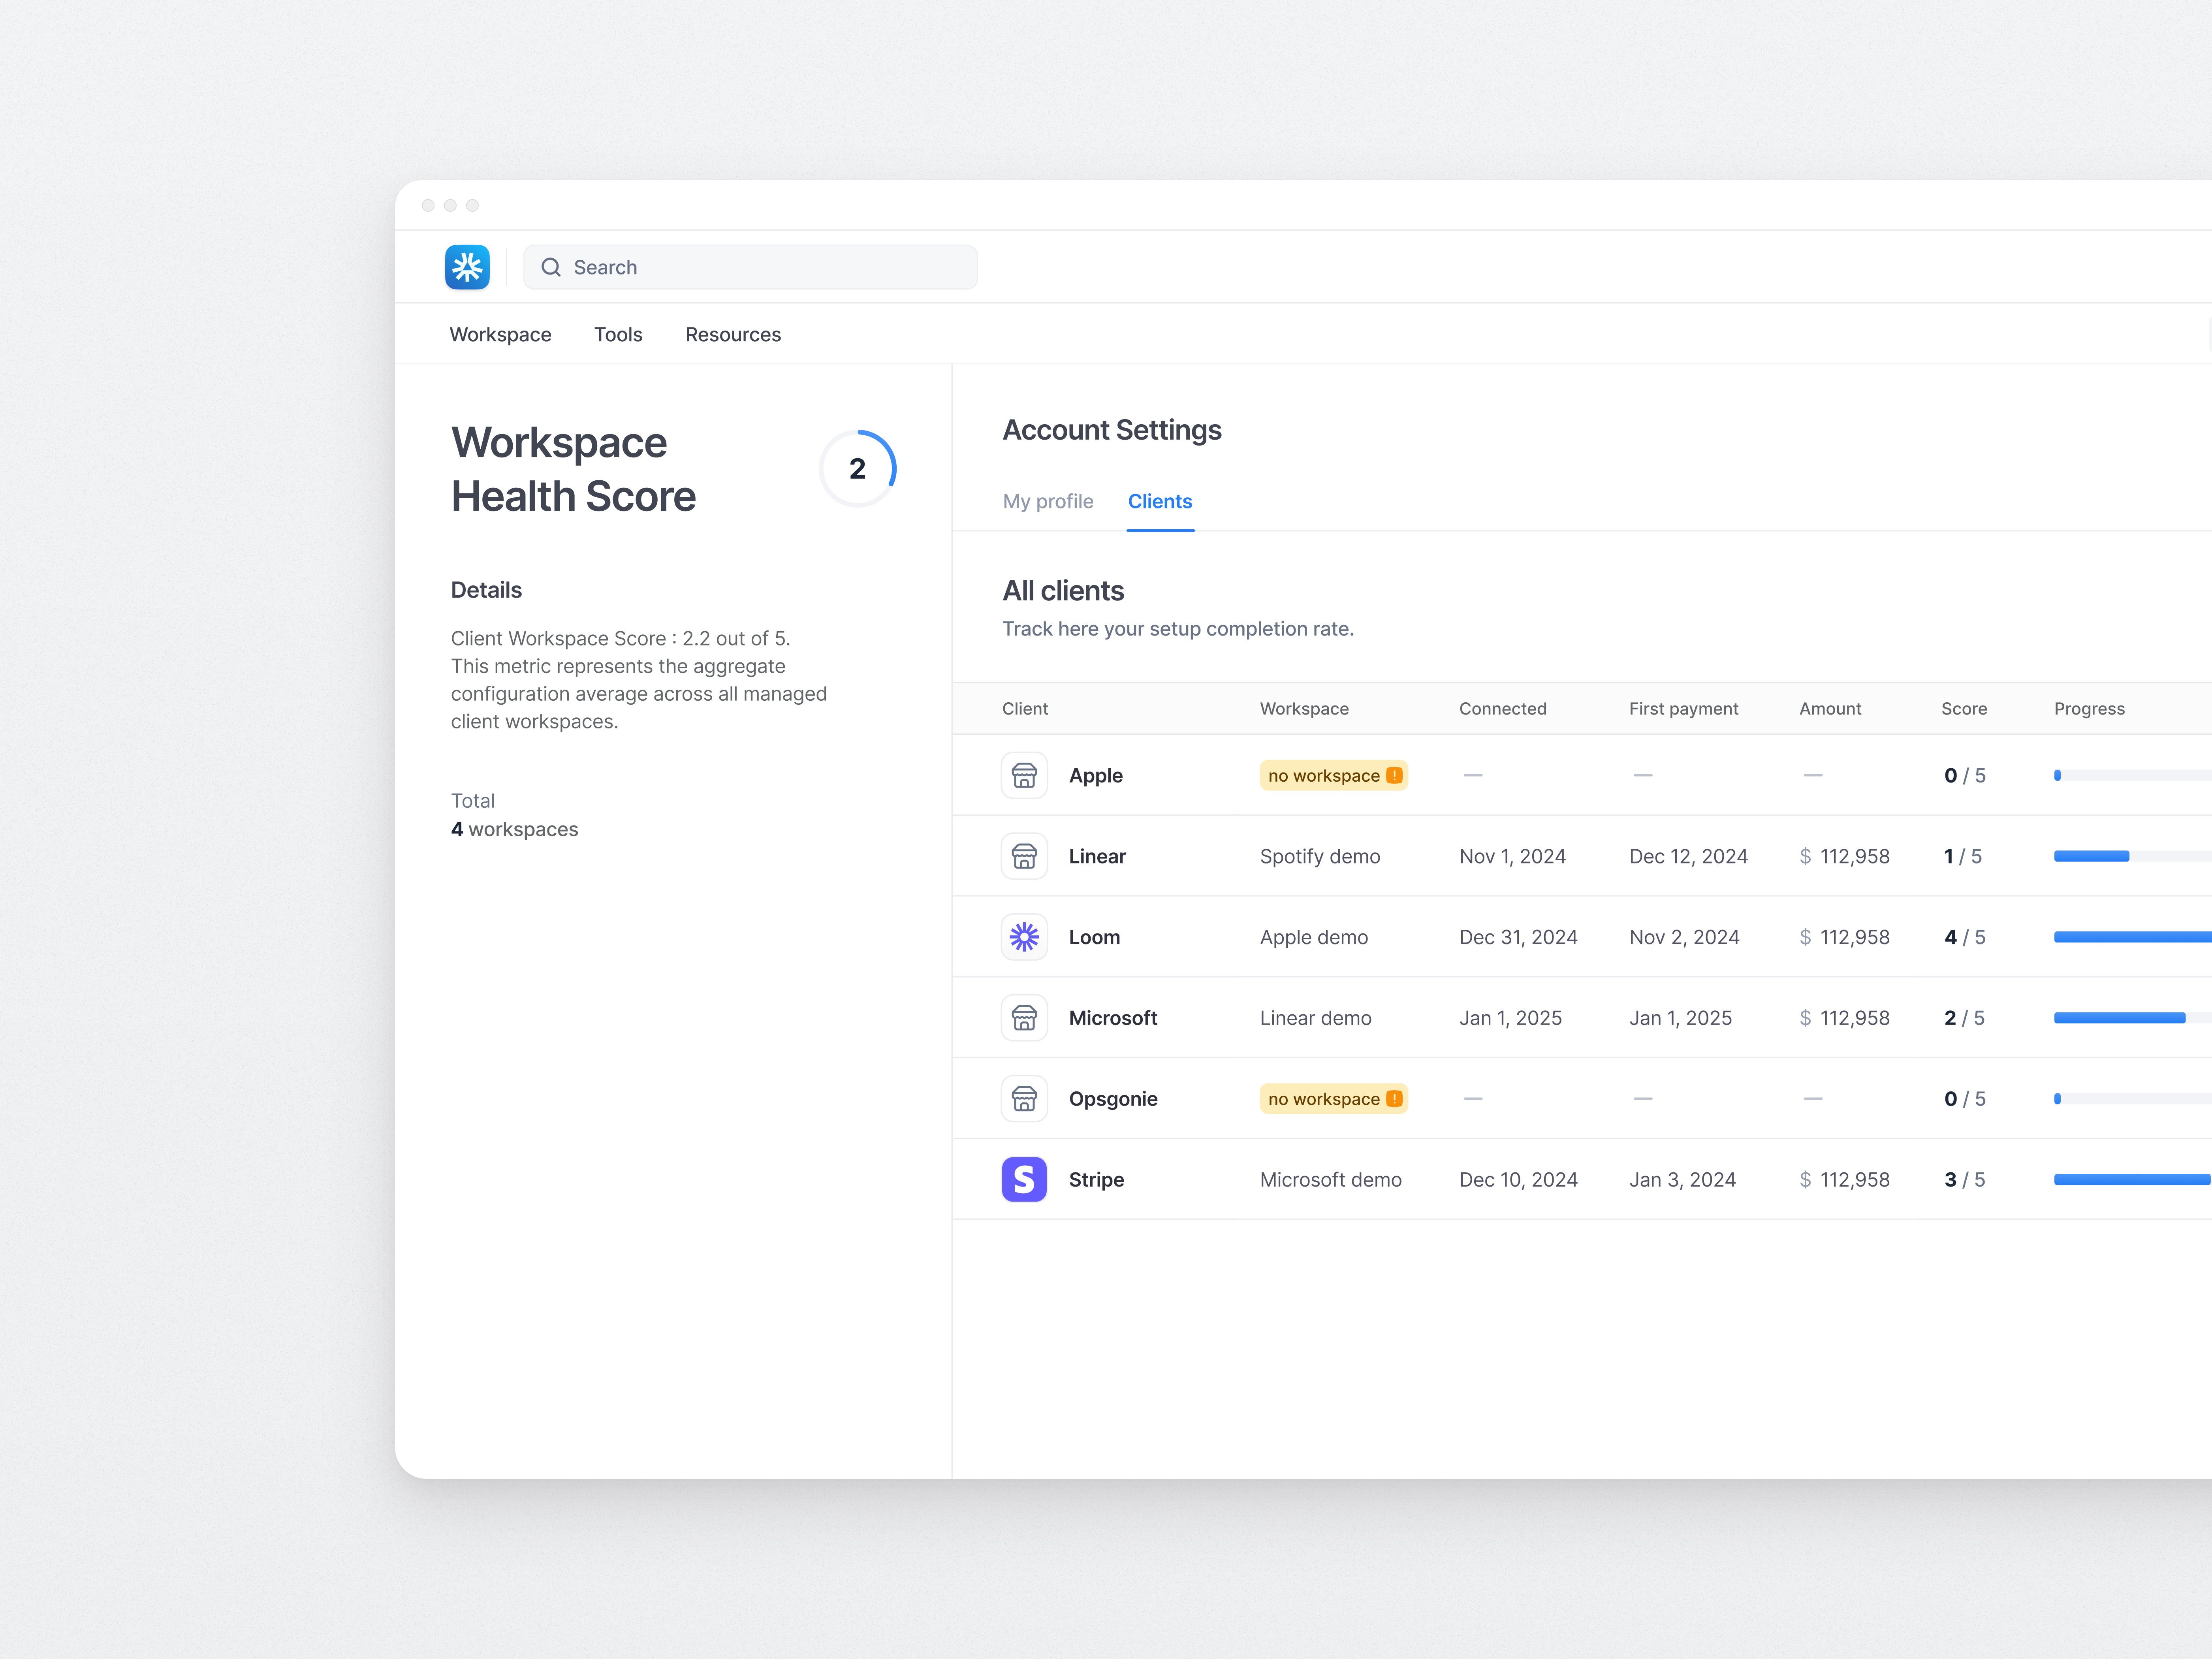Click the Details section heading
The image size is (2212, 1659).
pos(486,590)
